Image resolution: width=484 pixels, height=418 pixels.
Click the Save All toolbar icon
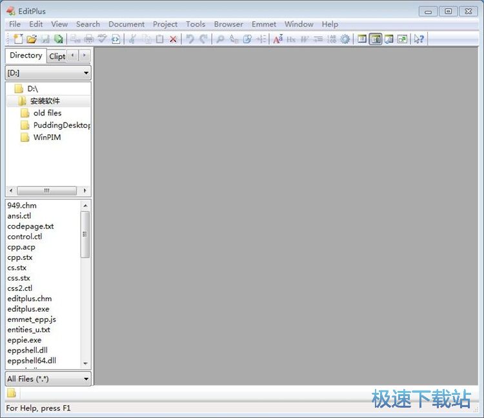click(x=59, y=39)
